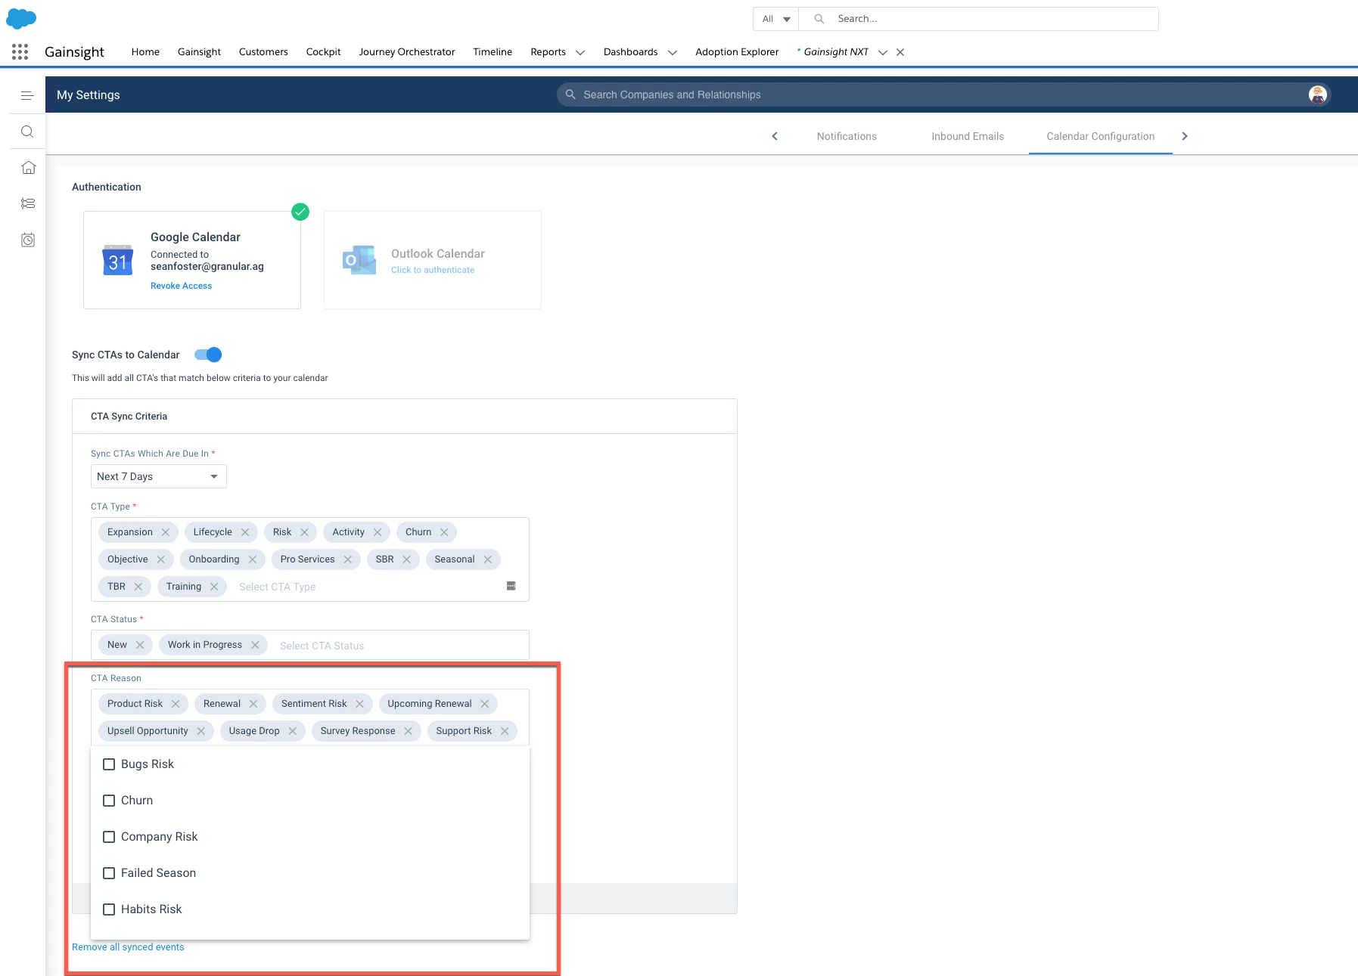Expand the Reports menu chevron
Viewport: 1358px width, 976px height.
(x=580, y=52)
